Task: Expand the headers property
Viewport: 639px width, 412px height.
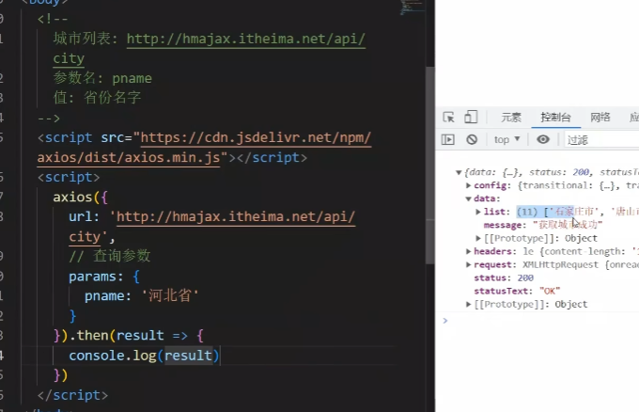Action: 469,251
